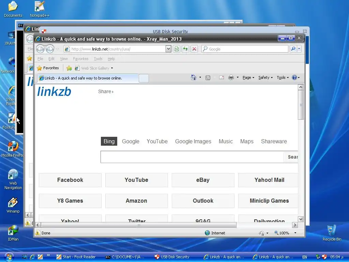Click the USB Disk Security tray shield icon
Image resolution: width=349 pixels, height=262 pixels.
tap(324, 257)
